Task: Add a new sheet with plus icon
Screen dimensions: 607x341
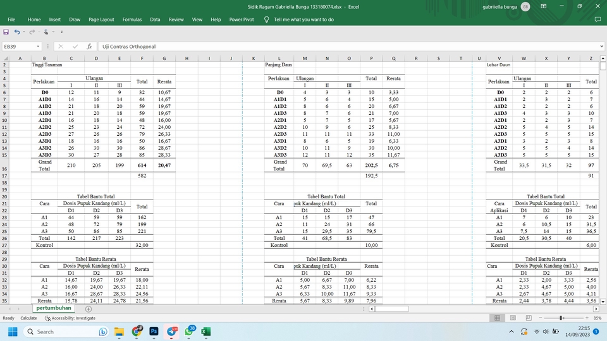Action: point(89,309)
